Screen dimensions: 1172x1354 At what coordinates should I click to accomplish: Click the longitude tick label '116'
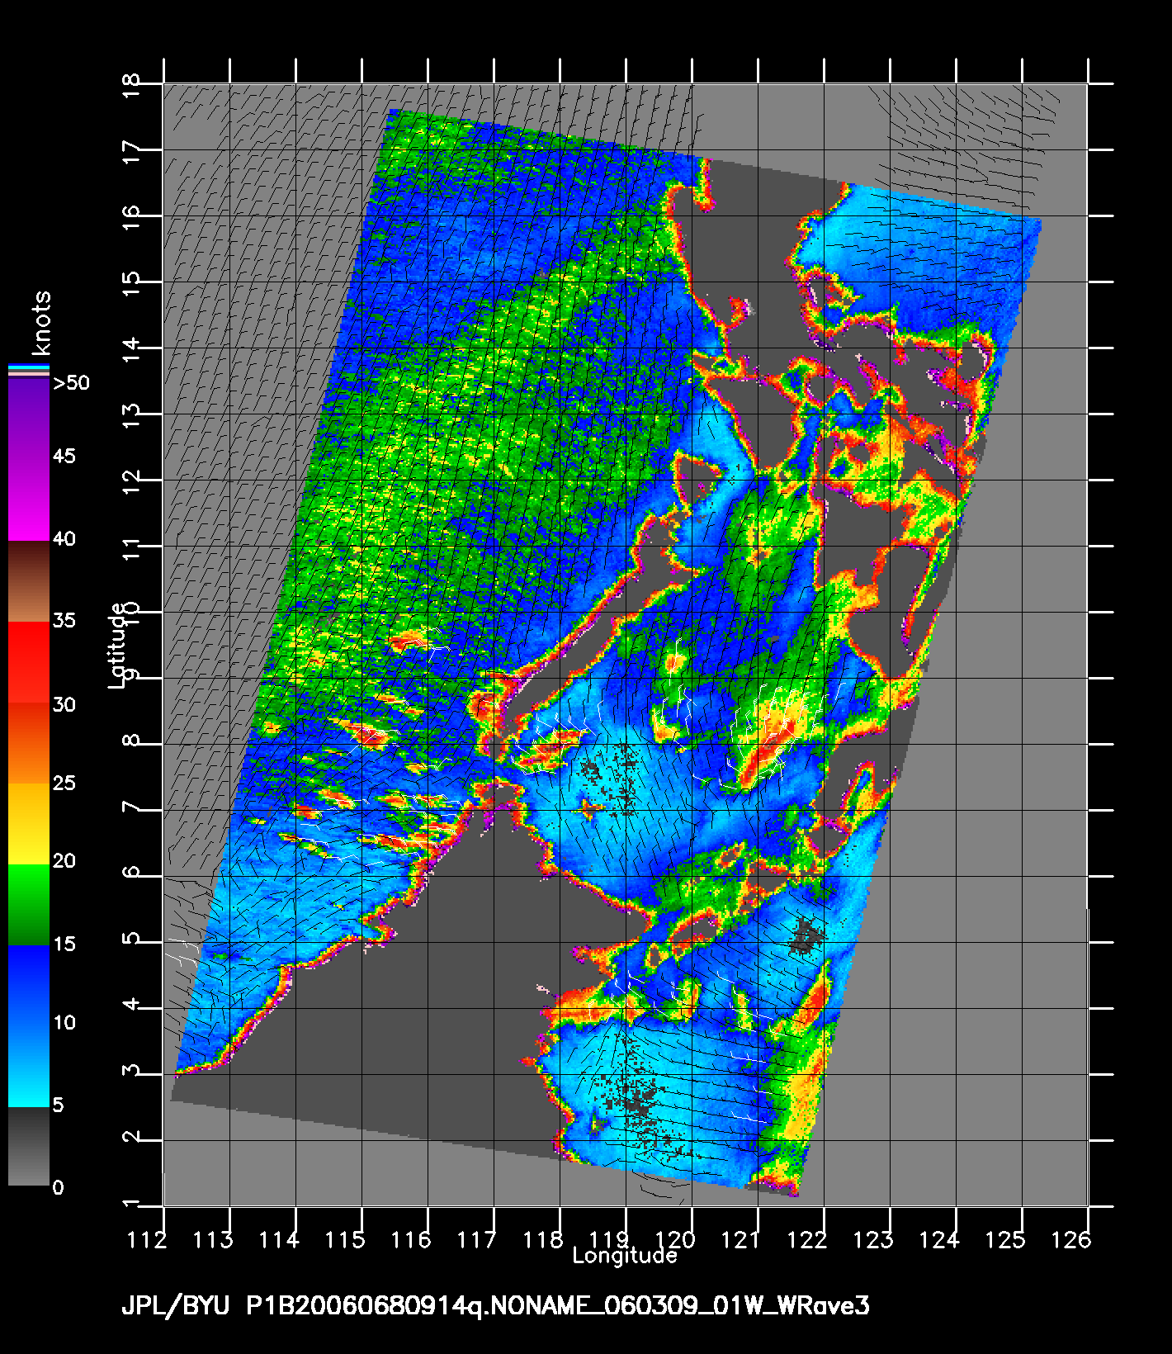coord(411,1238)
